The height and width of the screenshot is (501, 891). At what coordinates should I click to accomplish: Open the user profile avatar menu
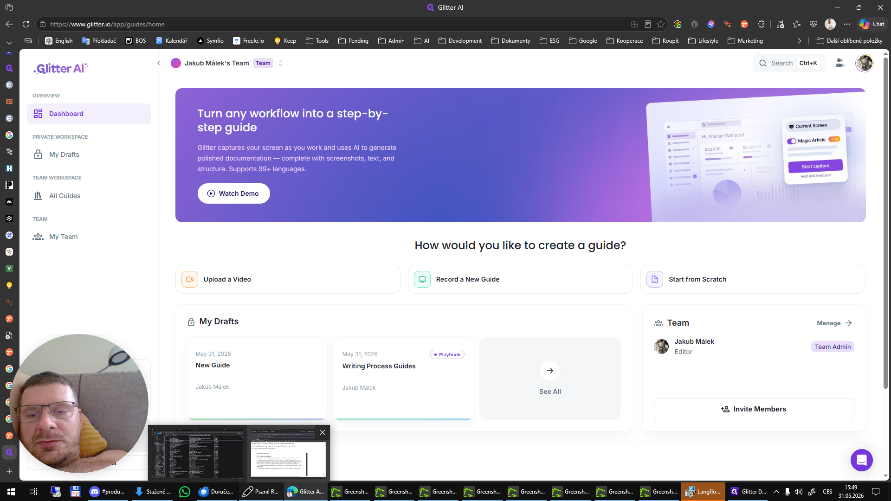[x=864, y=63]
